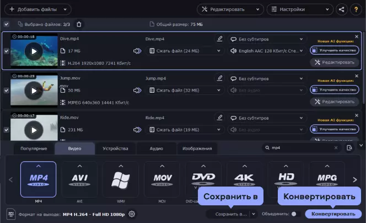The image size is (366, 223).
Task: Clear the mp4 search text
Action: pos(336,148)
